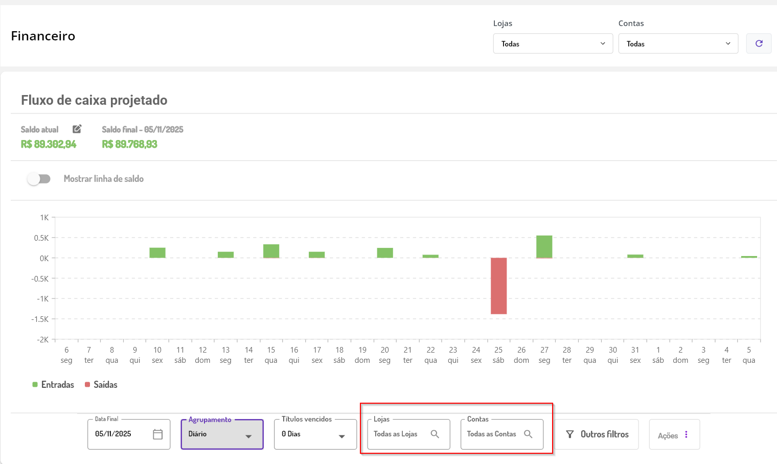Open the top Contas dropdown
The width and height of the screenshot is (777, 464).
tap(678, 43)
